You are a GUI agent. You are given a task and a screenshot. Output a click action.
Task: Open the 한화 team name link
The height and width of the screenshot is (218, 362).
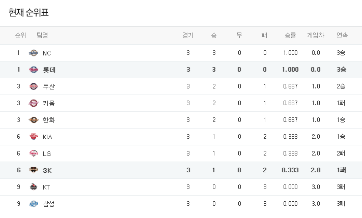point(49,120)
